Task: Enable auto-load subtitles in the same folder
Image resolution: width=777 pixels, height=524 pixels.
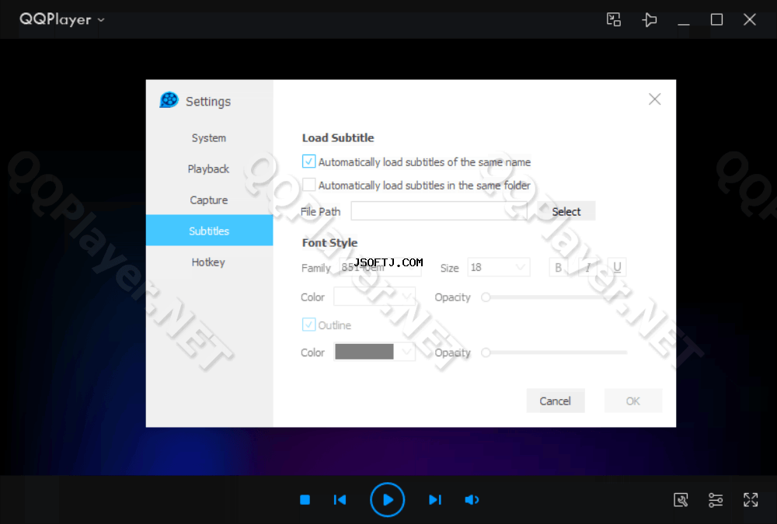Action: coord(308,185)
